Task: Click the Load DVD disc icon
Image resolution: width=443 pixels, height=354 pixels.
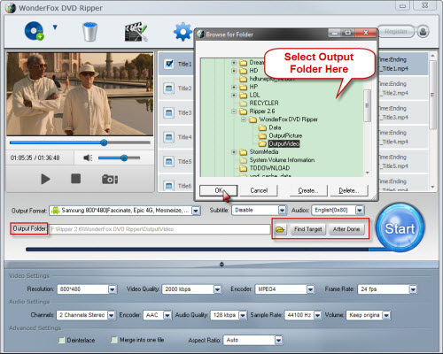Action: [34, 31]
